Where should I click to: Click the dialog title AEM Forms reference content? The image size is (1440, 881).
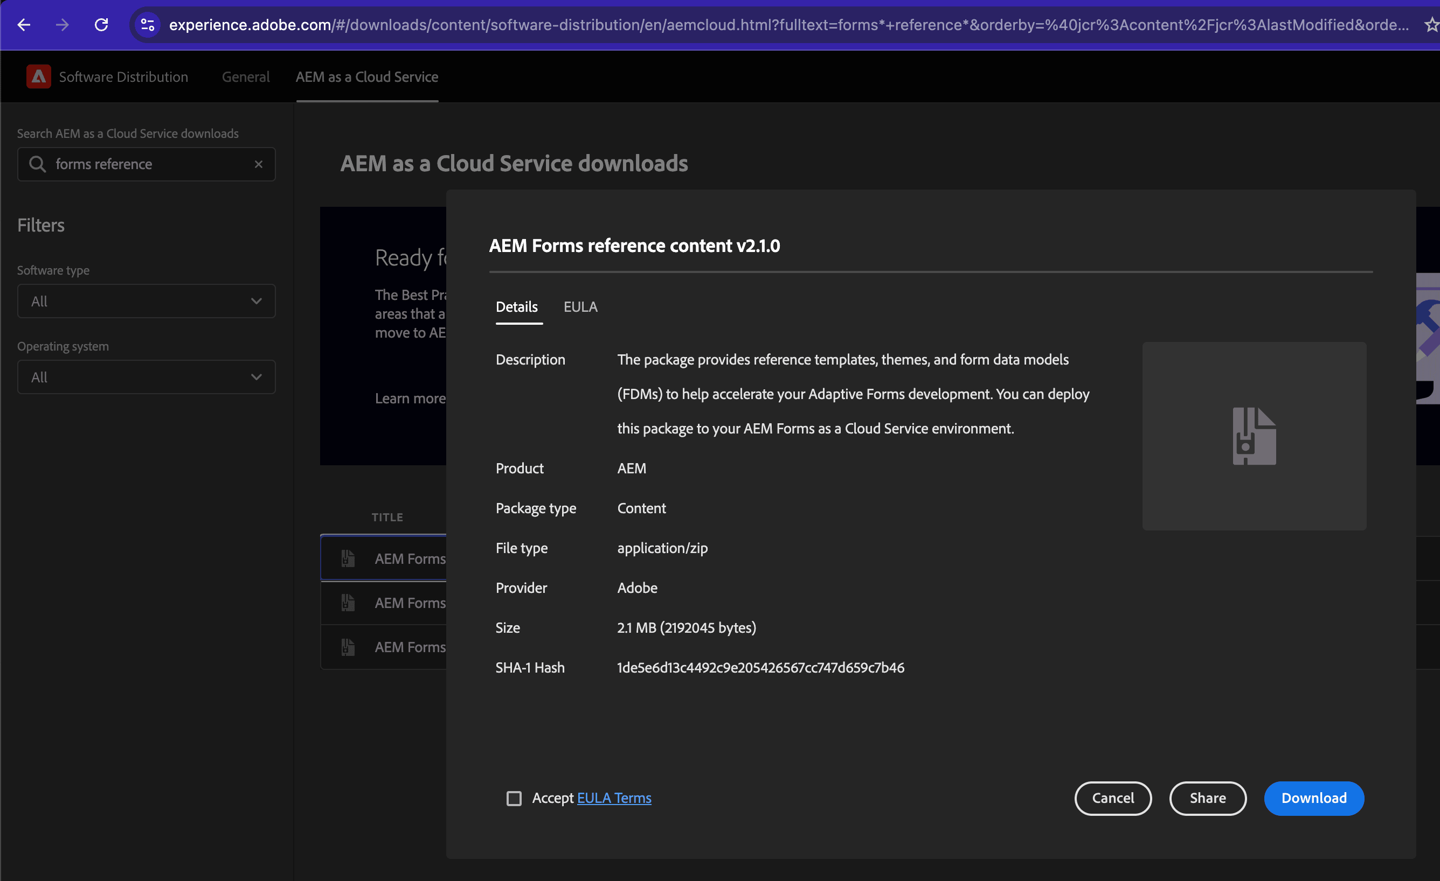coord(634,245)
